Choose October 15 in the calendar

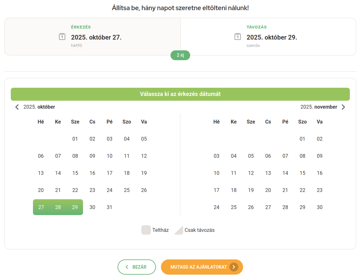coord(75,173)
